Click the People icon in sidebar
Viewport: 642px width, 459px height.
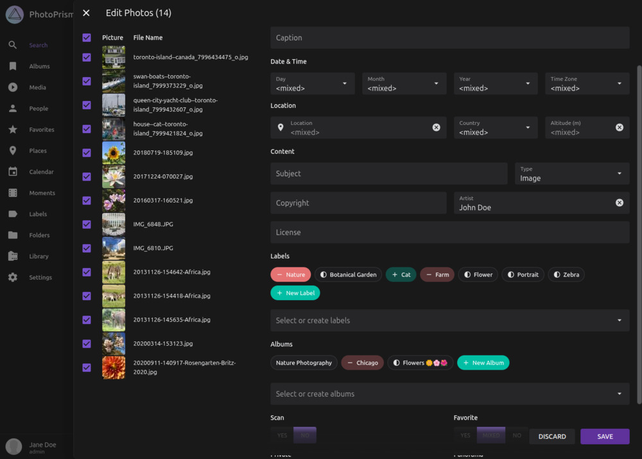click(13, 109)
